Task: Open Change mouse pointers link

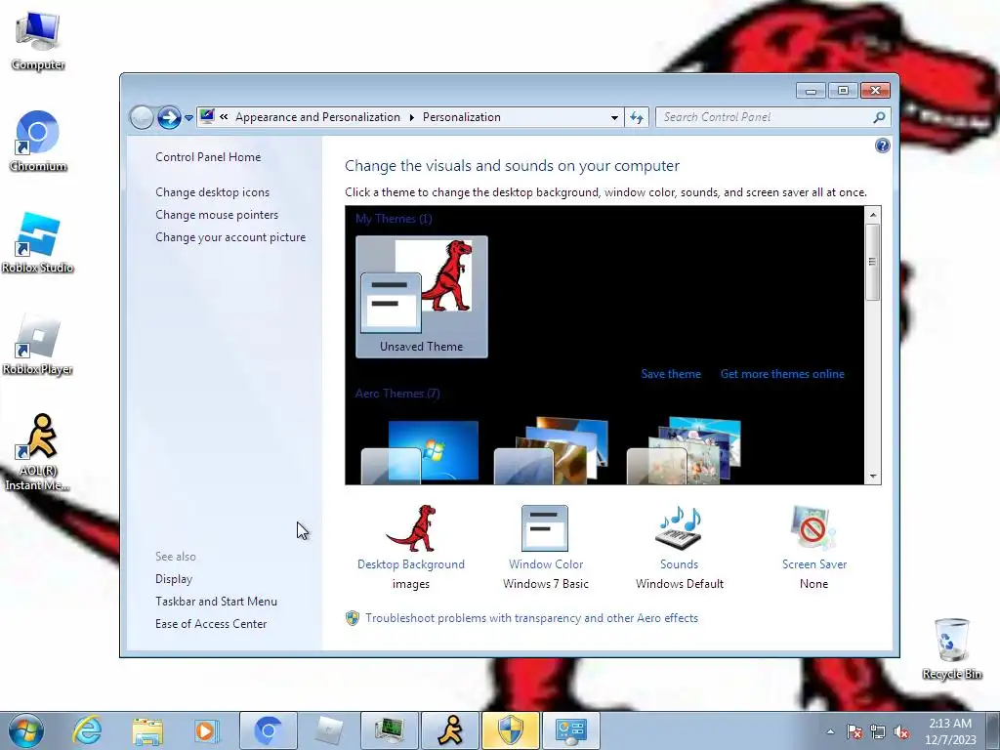Action: (217, 214)
